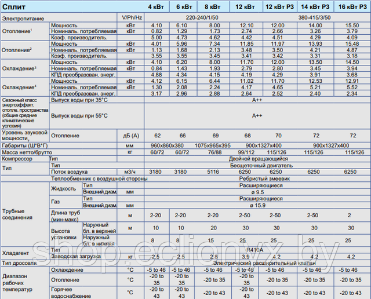Select the "12 кВт" single-phase column header
The width and height of the screenshot is (371, 299).
click(x=245, y=7)
